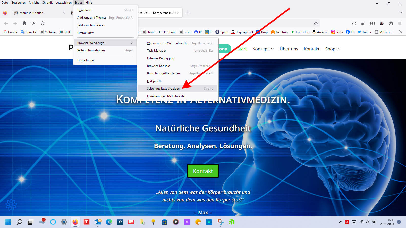Expand the Konzept navigation dropdown
406x228 pixels.
pos(263,49)
